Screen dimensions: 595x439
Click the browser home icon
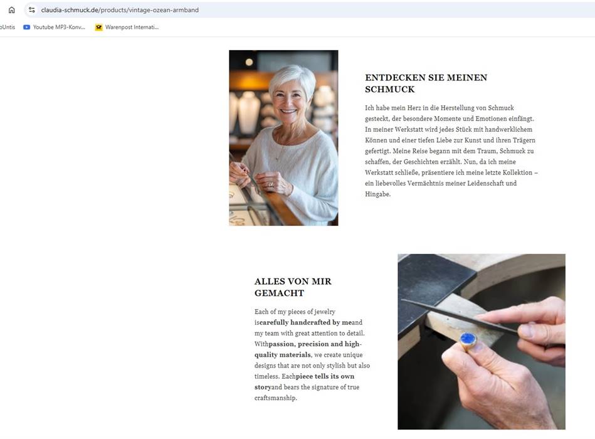click(x=12, y=10)
